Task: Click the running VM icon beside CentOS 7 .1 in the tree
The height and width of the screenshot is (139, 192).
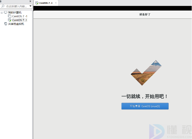Action: coord(10,20)
